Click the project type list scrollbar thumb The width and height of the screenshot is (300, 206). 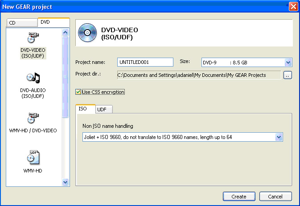tap(66, 76)
